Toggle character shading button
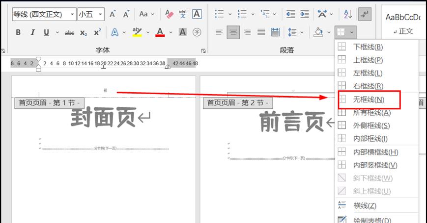427x223 pixels. (182, 32)
